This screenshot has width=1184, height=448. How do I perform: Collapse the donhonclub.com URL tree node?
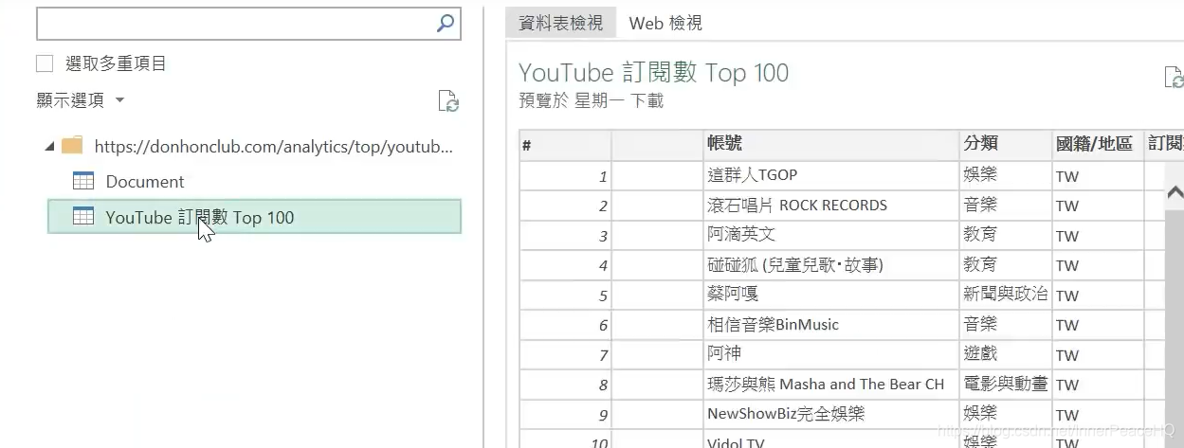(x=48, y=147)
